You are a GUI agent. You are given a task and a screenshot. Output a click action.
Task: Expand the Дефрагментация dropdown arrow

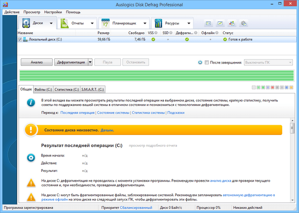click(90, 62)
